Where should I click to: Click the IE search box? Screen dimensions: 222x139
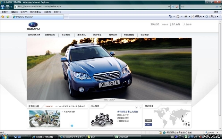pos(198,7)
